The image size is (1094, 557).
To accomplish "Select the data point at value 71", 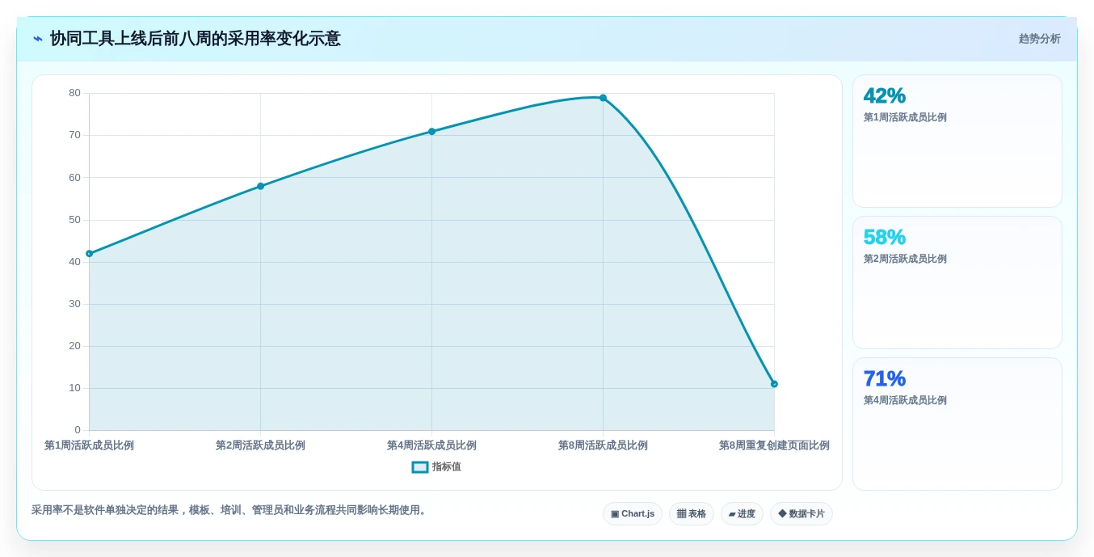I will pos(431,131).
